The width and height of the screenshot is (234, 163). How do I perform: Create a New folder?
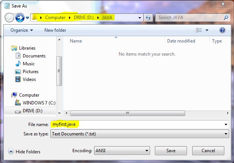pos(55,30)
